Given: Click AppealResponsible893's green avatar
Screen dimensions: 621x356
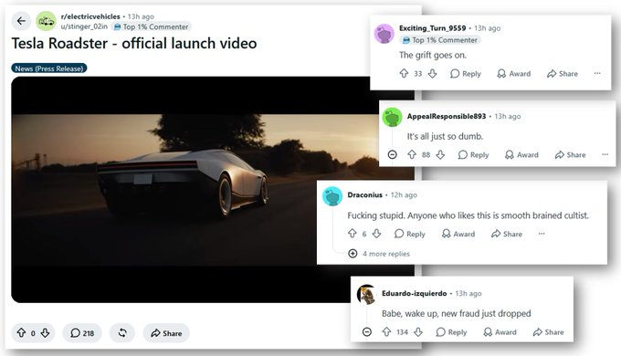Looking at the screenshot, I should 392,118.
